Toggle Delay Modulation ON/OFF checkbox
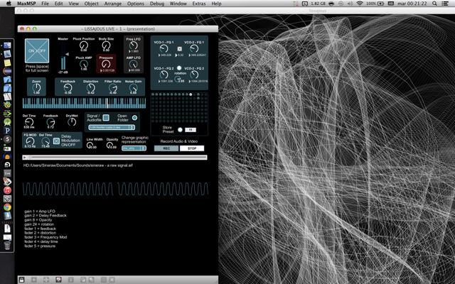The width and height of the screenshot is (455, 284). tap(56, 141)
